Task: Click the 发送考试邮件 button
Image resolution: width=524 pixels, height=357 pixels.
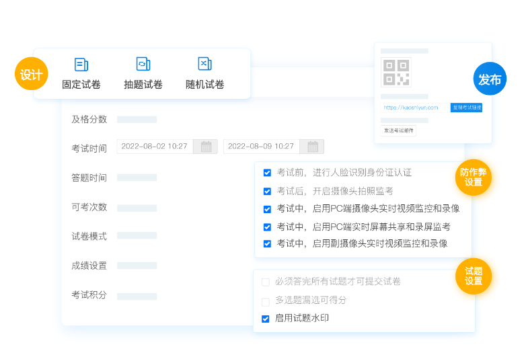Action: point(398,130)
